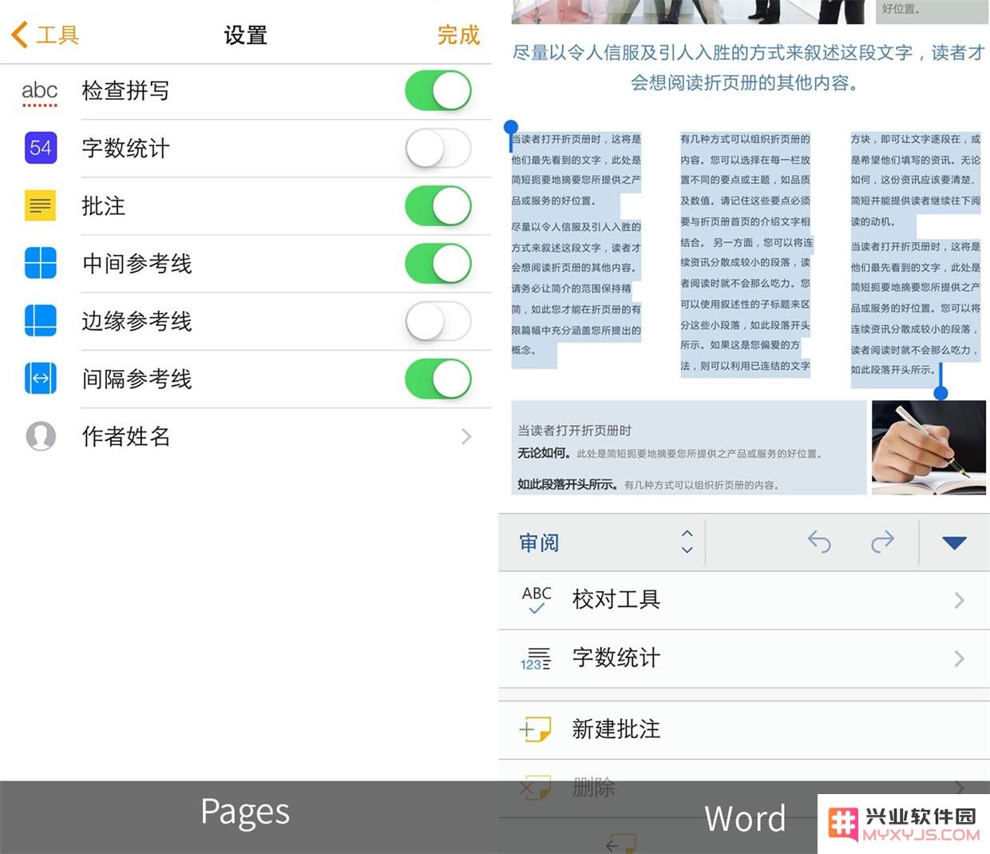This screenshot has width=990, height=854.
Task: Enable the 字数统计 switch in Pages
Action: pos(438,148)
